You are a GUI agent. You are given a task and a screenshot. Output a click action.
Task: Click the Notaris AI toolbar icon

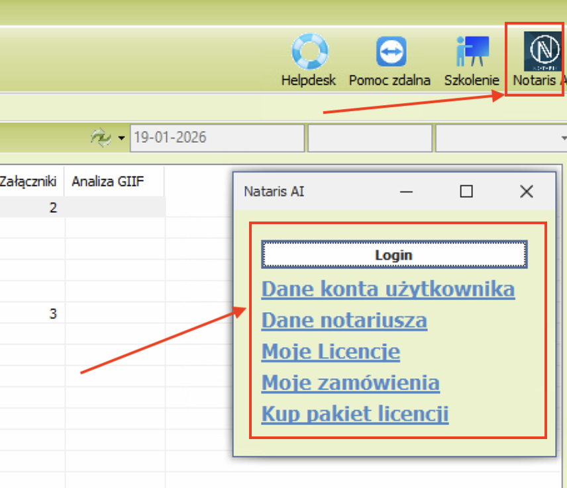click(541, 53)
